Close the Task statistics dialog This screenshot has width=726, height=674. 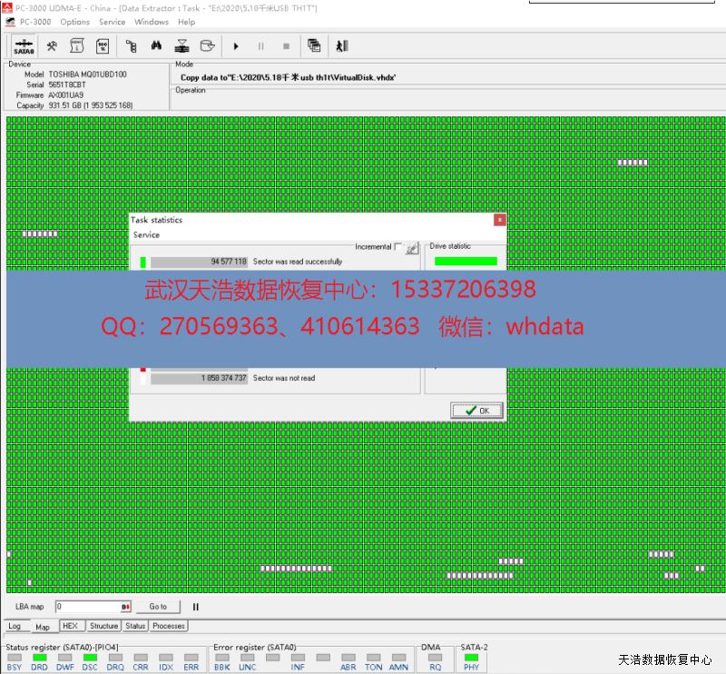pos(499,220)
